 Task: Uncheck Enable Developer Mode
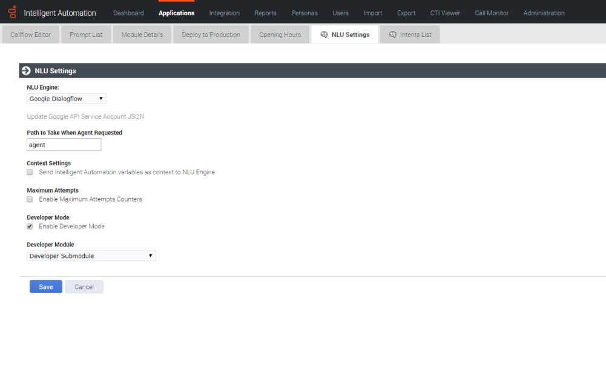(30, 226)
